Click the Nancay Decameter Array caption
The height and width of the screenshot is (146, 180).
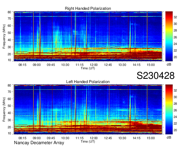point(39,143)
